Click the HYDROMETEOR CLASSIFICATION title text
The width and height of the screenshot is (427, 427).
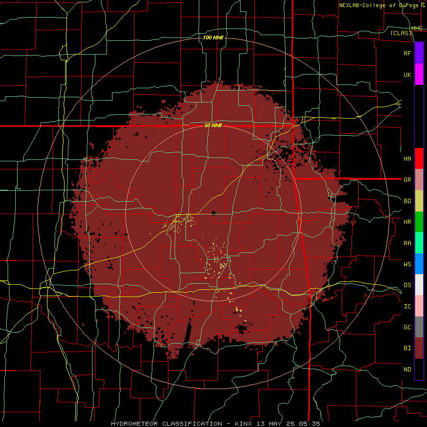click(x=167, y=424)
